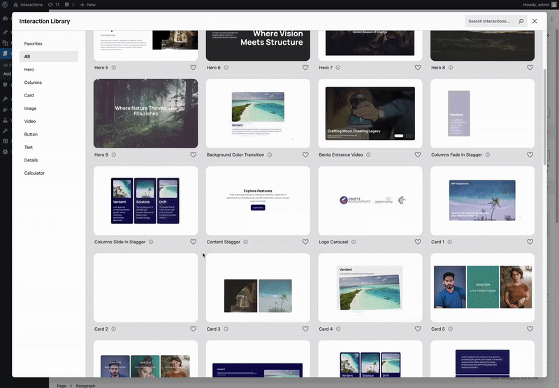Viewport: 559px width, 388px height.
Task: Favorite Columns Fade In Stagger
Action: [530, 155]
